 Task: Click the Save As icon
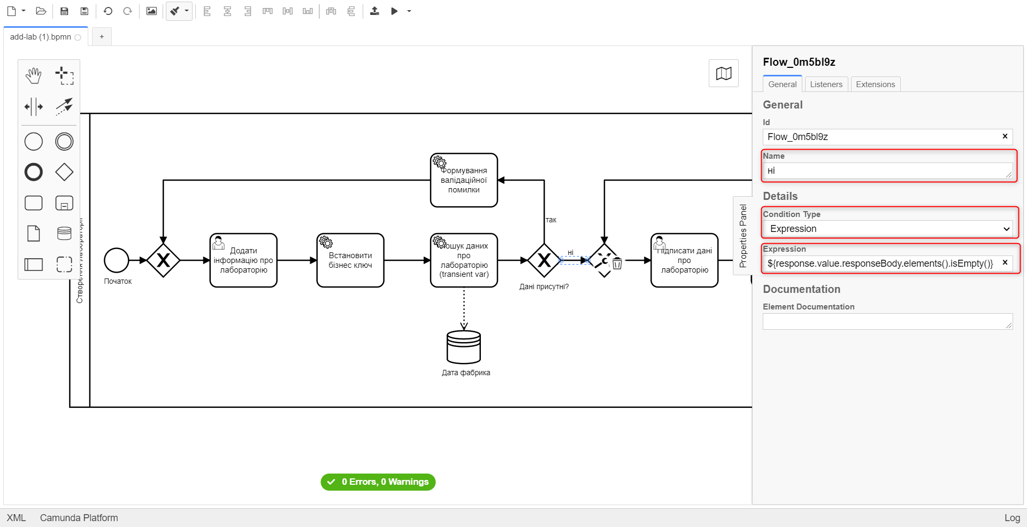pyautogui.click(x=84, y=11)
